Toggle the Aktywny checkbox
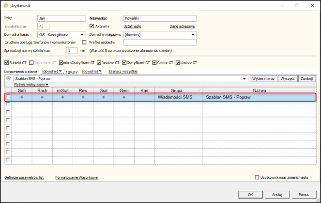 [x=92, y=26]
